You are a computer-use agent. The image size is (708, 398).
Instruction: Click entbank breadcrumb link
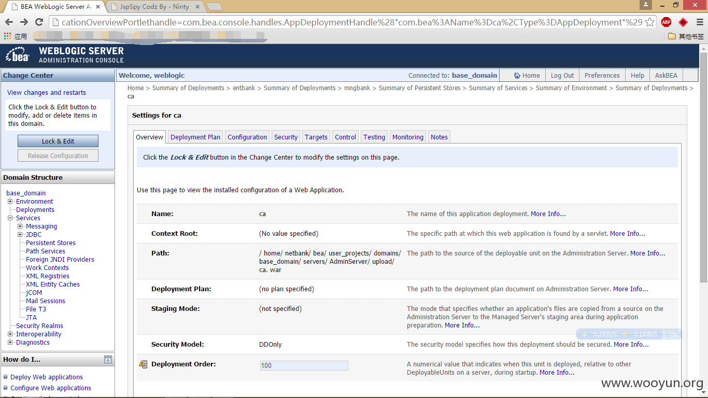click(244, 88)
